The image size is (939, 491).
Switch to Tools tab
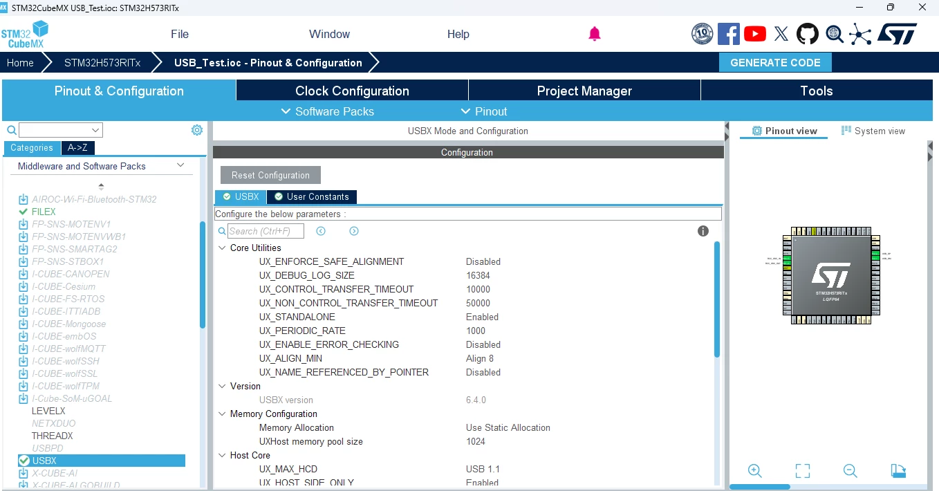tap(817, 91)
